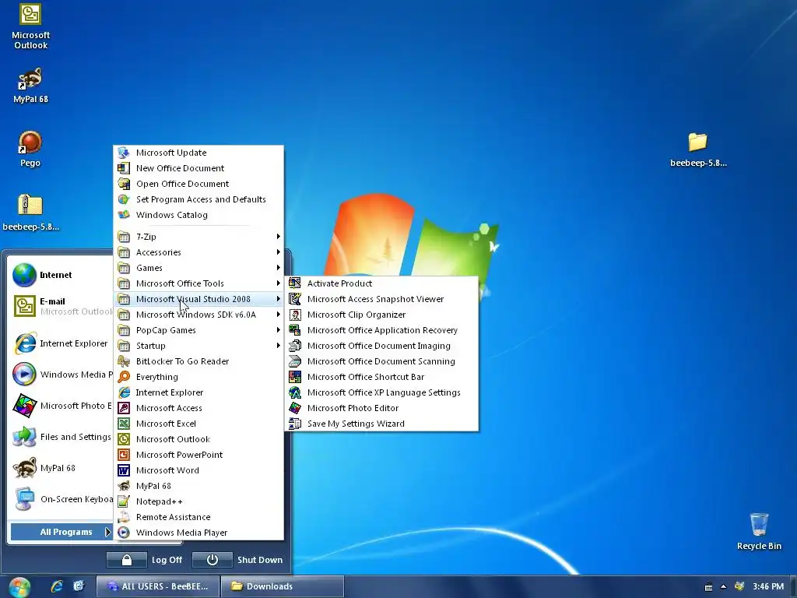Click the Microsoft Photo Editor icon in submenu
The height and width of the screenshot is (598, 797).
coord(295,408)
